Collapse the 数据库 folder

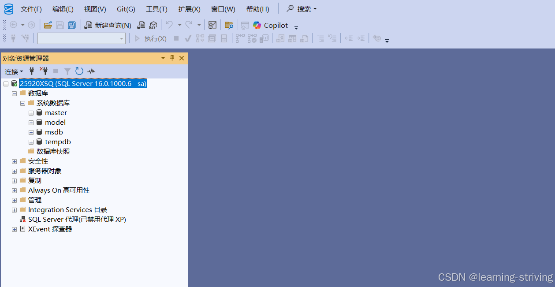[15, 93]
